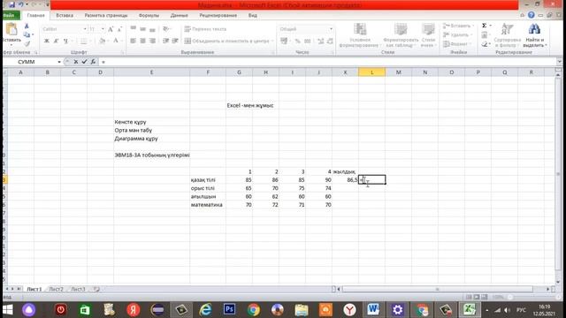Click the Fill down icon in editing group
Viewport: 566px width, 318px height.
485,35
